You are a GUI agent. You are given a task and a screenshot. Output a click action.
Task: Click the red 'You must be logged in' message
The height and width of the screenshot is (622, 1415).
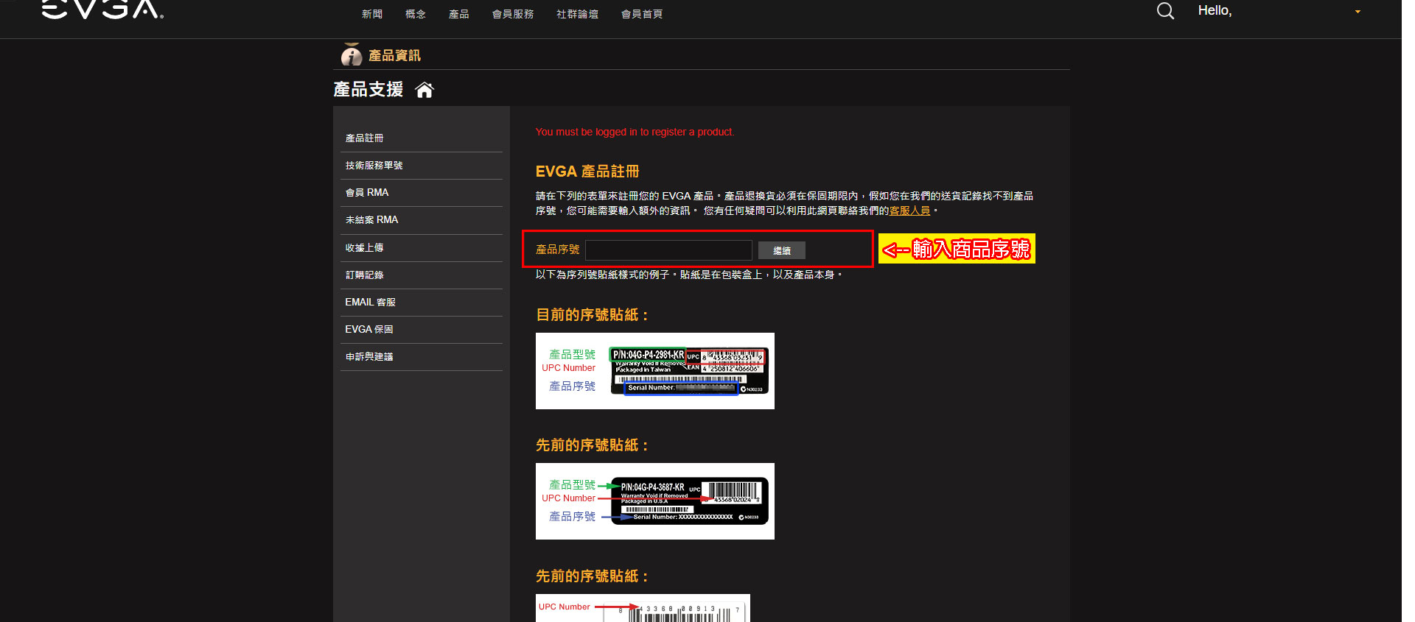pos(635,132)
